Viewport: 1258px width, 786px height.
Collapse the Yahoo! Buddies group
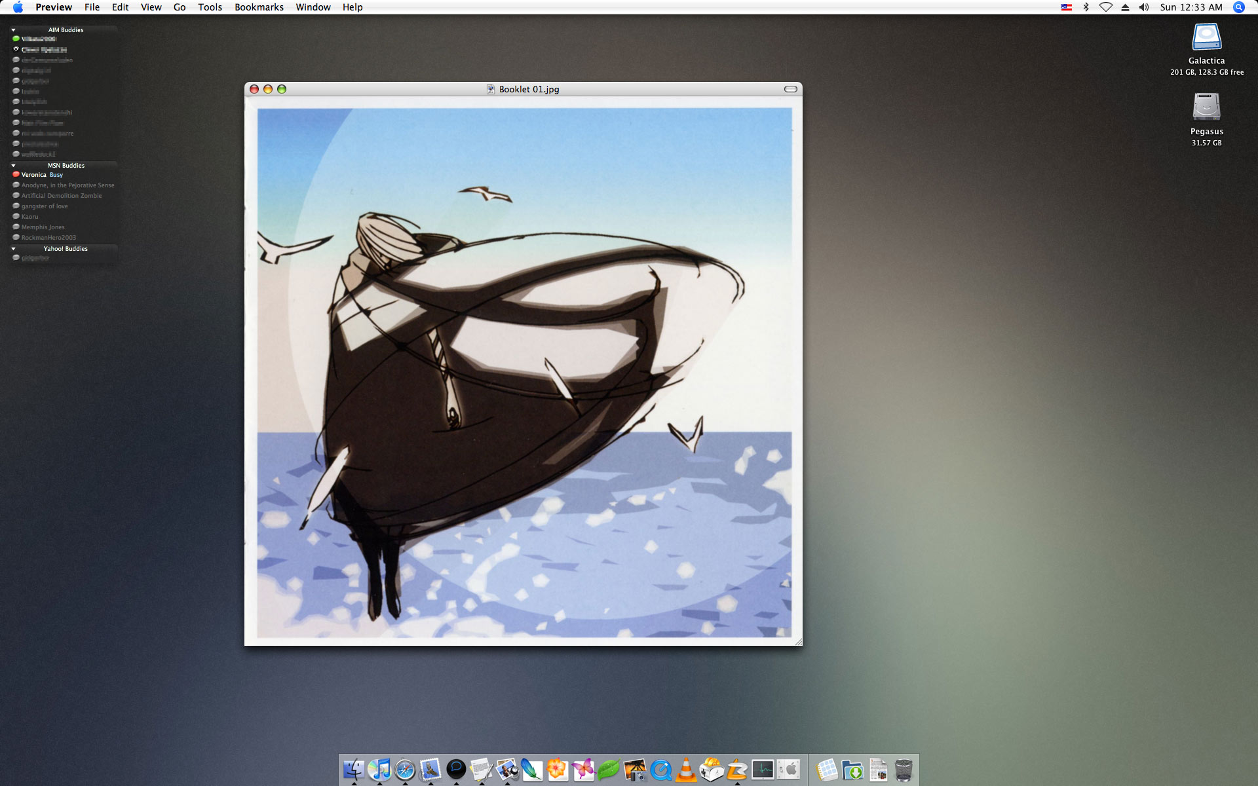pos(13,249)
